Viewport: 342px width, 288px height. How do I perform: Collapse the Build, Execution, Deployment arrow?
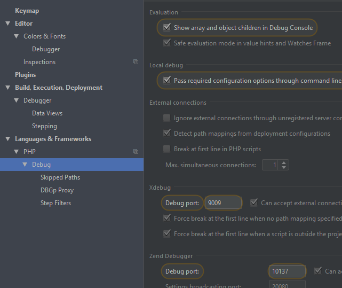[8, 88]
